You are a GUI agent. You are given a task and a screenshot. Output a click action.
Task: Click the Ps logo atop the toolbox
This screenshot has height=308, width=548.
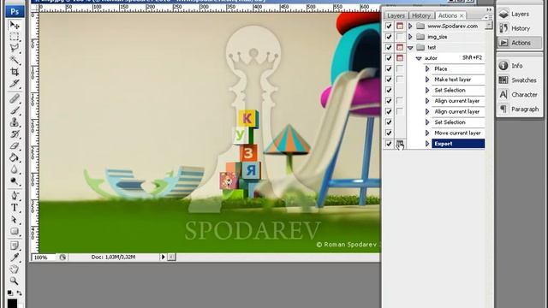pos(15,11)
